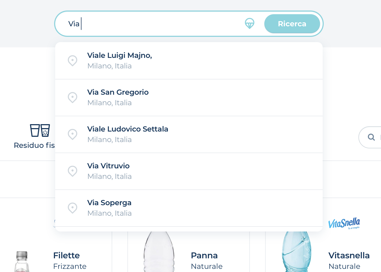Click pin icon beside Via Soperga
This screenshot has width=381, height=272.
73,208
